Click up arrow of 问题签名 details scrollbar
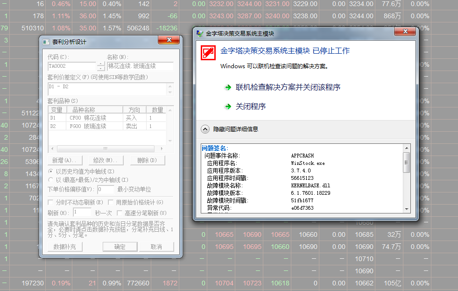This screenshot has height=291, width=458. point(407,148)
